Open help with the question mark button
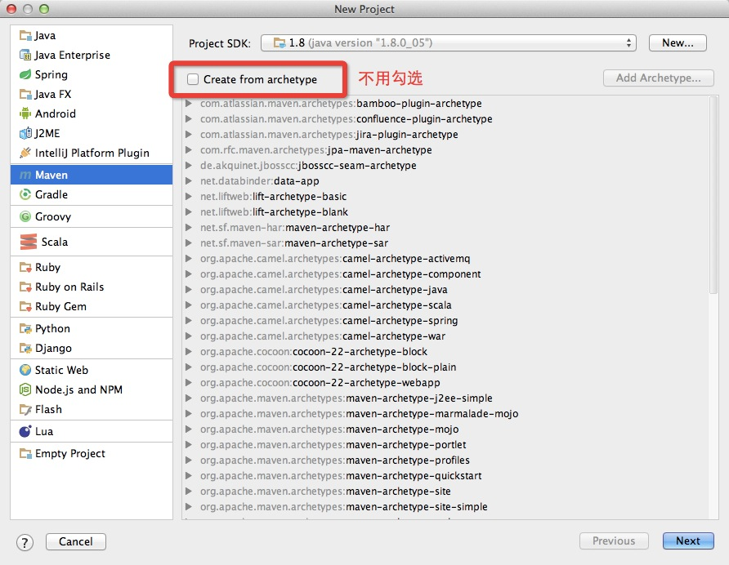Image resolution: width=729 pixels, height=565 pixels. coord(25,542)
